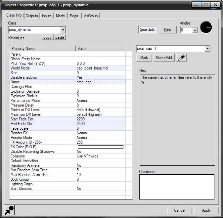The image size is (223, 218).
Task: Click the Angles value field
Action: pos(186,30)
